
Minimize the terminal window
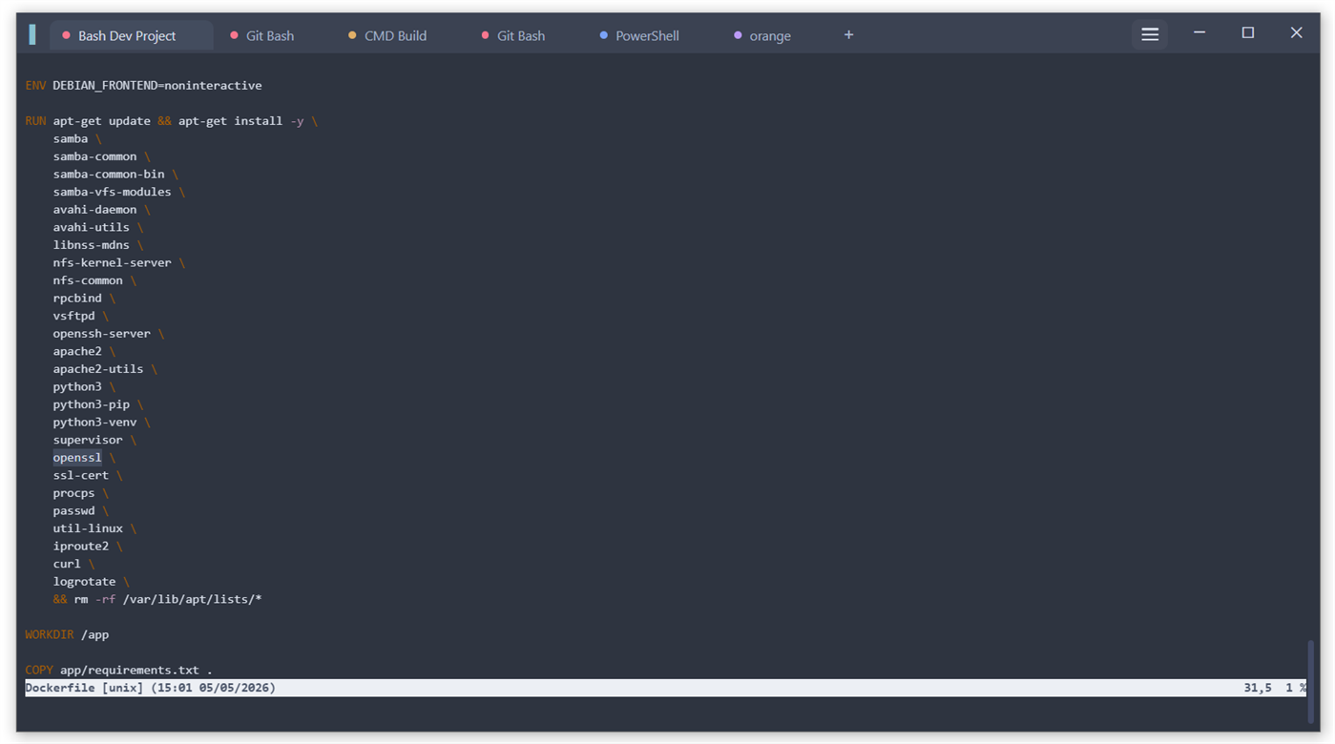click(x=1199, y=33)
